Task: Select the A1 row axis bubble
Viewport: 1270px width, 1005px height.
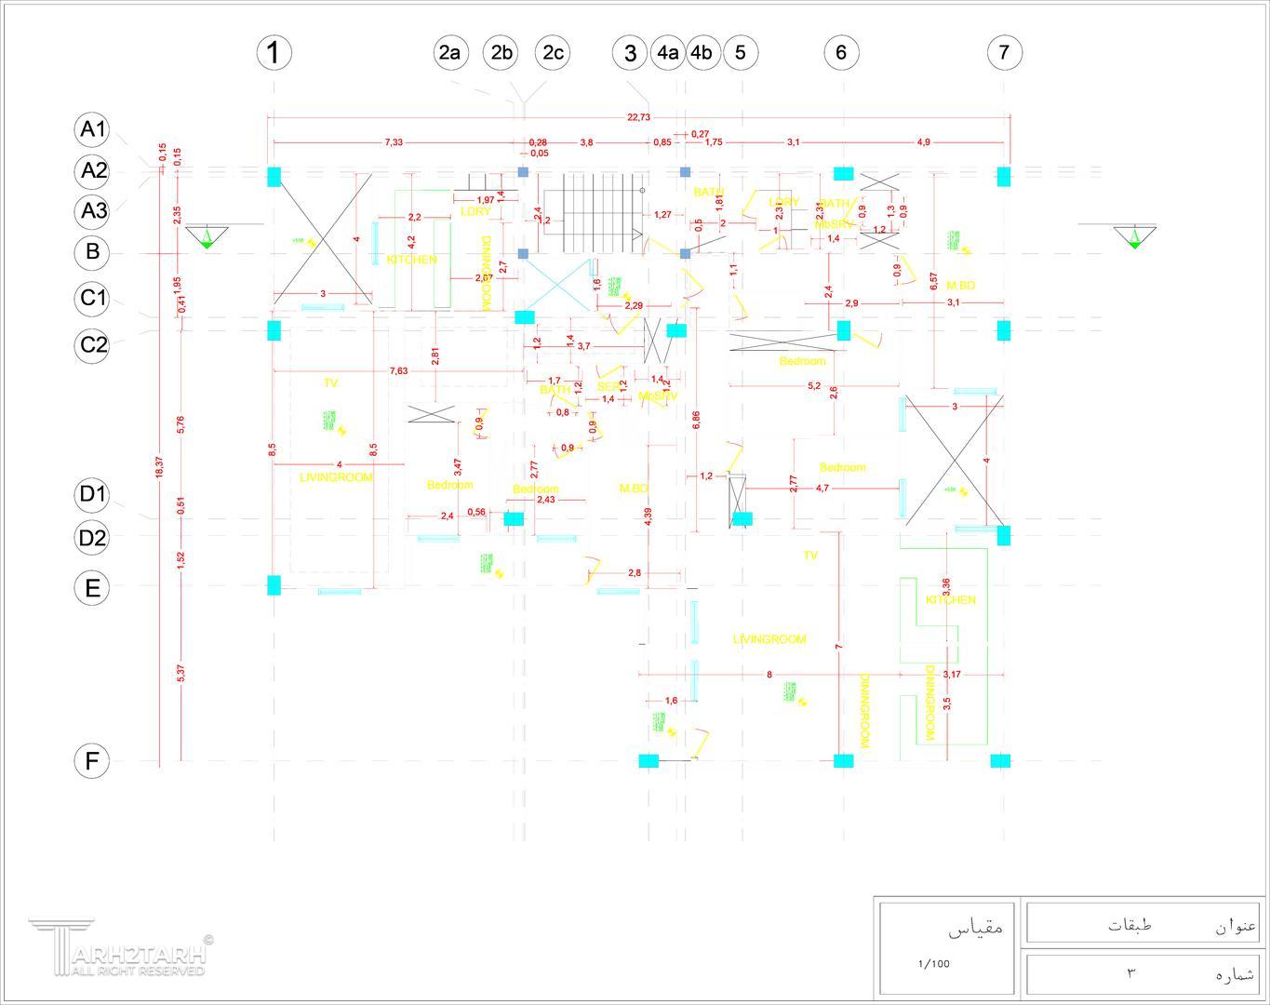Action: [92, 129]
